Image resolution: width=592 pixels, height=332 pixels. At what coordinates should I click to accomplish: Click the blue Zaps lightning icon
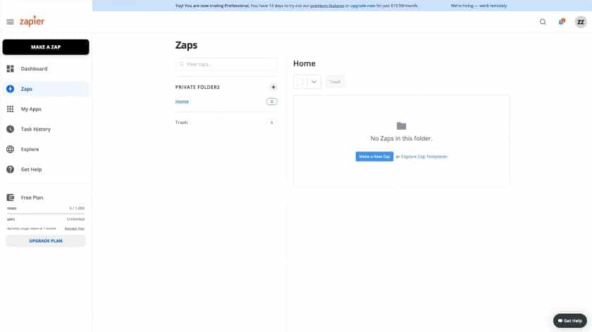click(10, 89)
